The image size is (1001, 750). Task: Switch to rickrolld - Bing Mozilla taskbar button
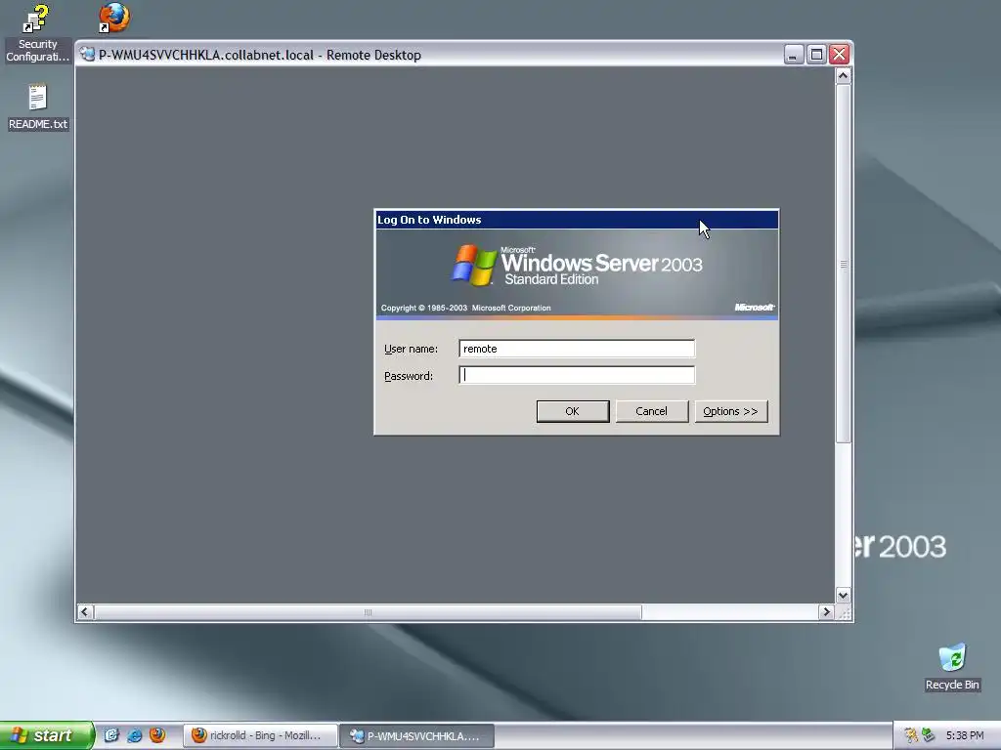click(260, 736)
